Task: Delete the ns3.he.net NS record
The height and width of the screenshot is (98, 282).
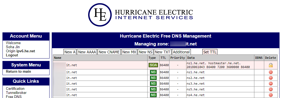Action: 271,84
